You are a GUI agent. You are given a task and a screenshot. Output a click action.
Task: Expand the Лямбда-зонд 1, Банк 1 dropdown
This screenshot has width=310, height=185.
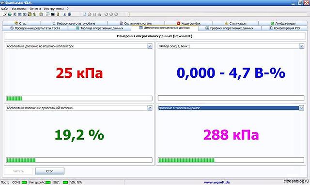point(301,46)
